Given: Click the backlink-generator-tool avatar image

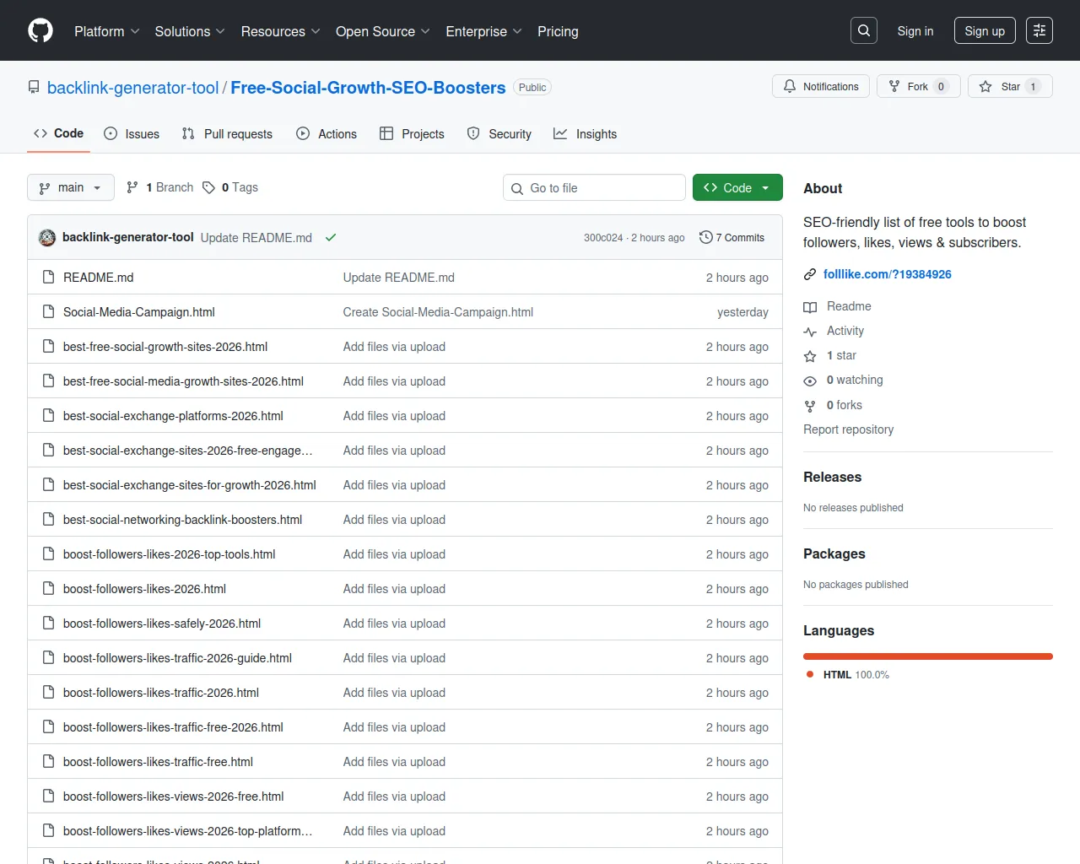Looking at the screenshot, I should click(47, 238).
